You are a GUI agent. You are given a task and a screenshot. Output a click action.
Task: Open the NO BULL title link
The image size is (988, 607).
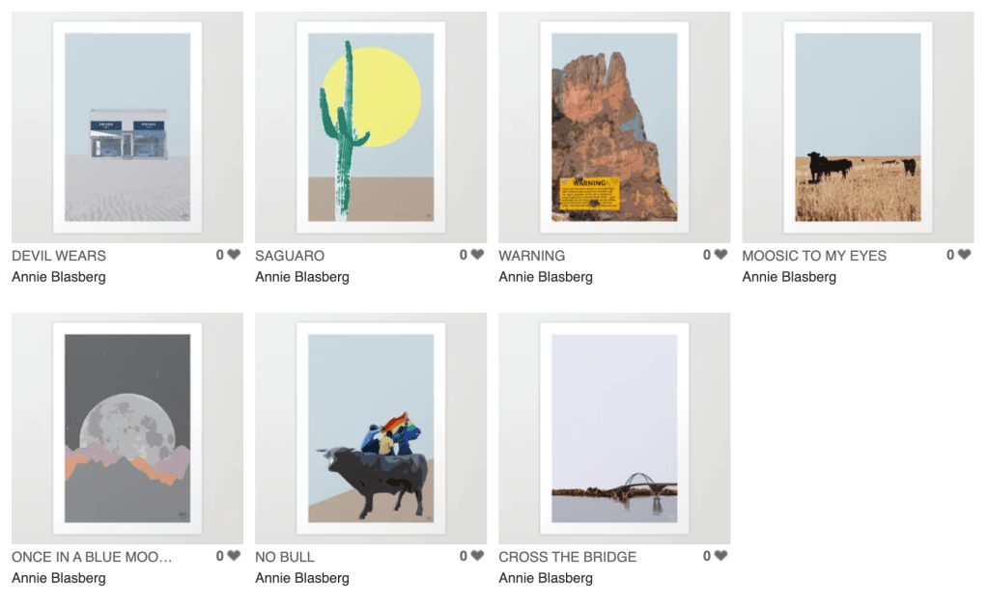pyautogui.click(x=285, y=557)
